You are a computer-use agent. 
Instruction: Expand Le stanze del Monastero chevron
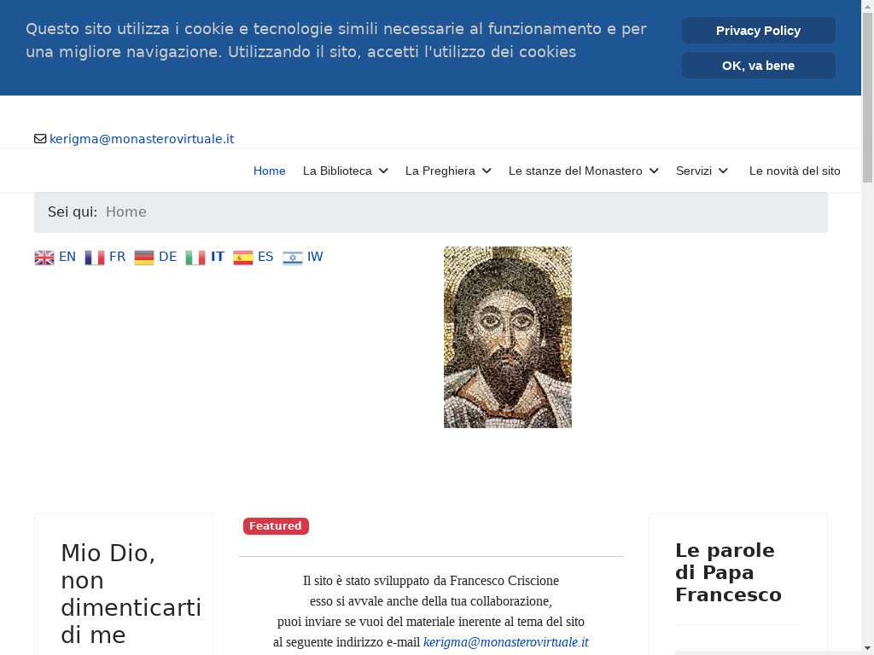654,171
